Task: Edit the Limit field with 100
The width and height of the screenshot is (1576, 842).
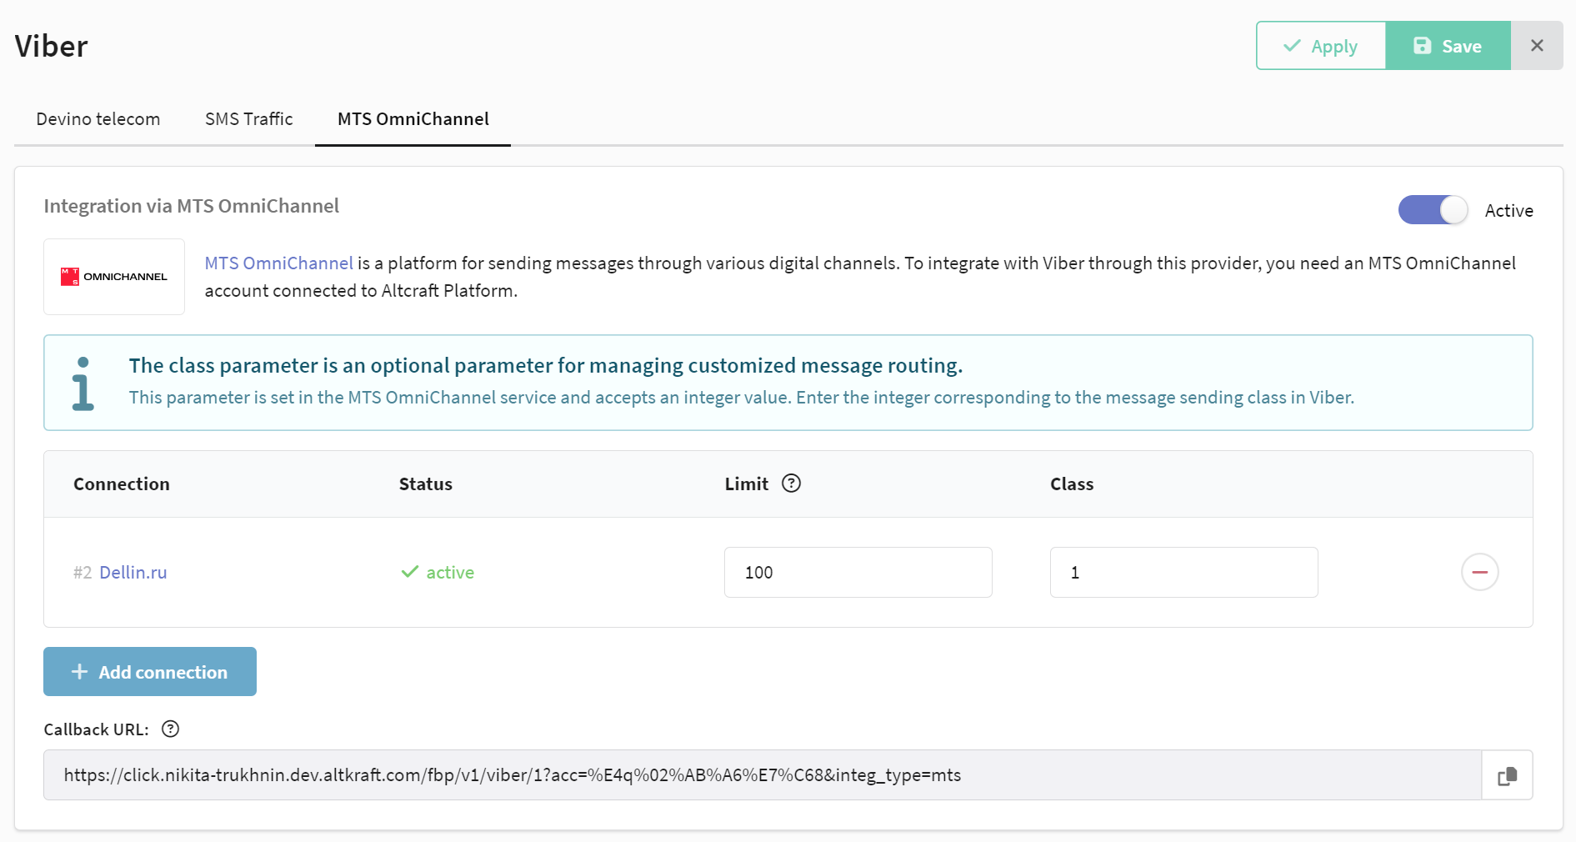Action: tap(858, 573)
